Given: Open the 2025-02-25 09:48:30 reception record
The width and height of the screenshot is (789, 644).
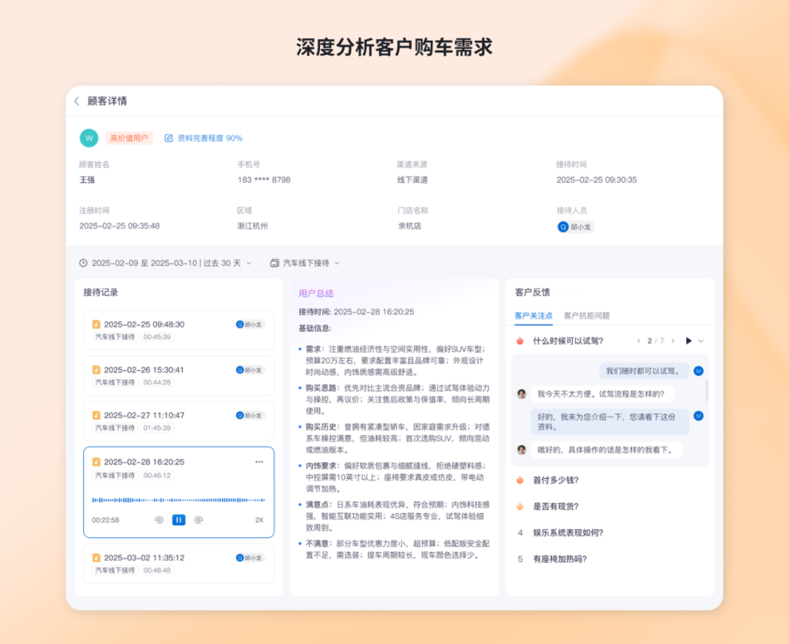Looking at the screenshot, I should tap(179, 330).
